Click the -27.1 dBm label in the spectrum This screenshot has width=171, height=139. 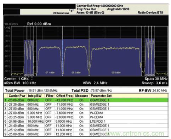point(50,73)
